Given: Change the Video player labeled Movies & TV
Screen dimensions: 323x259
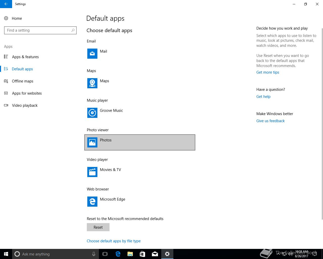Looking at the screenshot, I should (x=140, y=172).
